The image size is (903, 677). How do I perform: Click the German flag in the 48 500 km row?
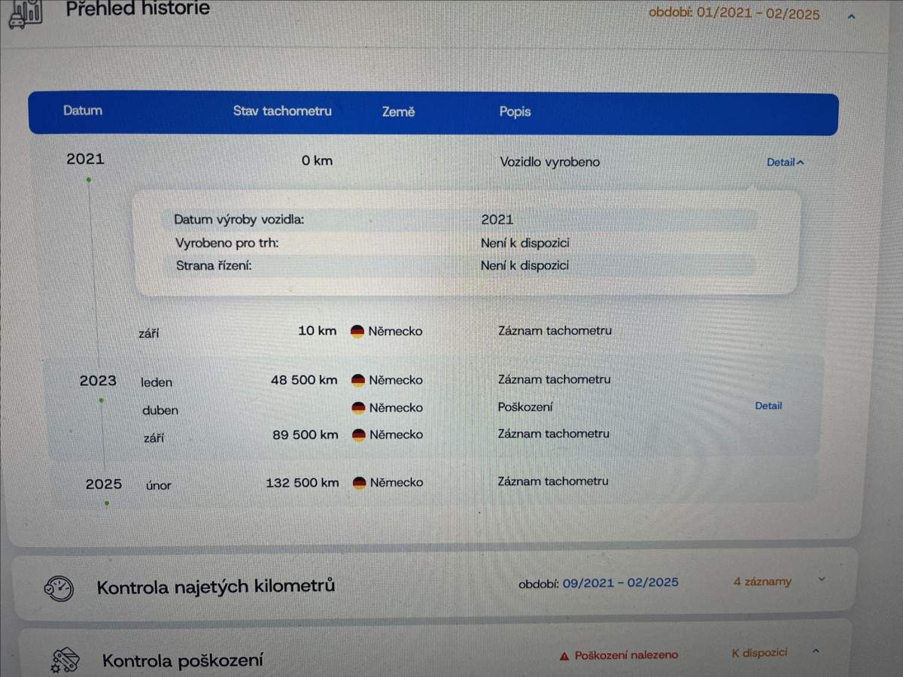coord(358,381)
